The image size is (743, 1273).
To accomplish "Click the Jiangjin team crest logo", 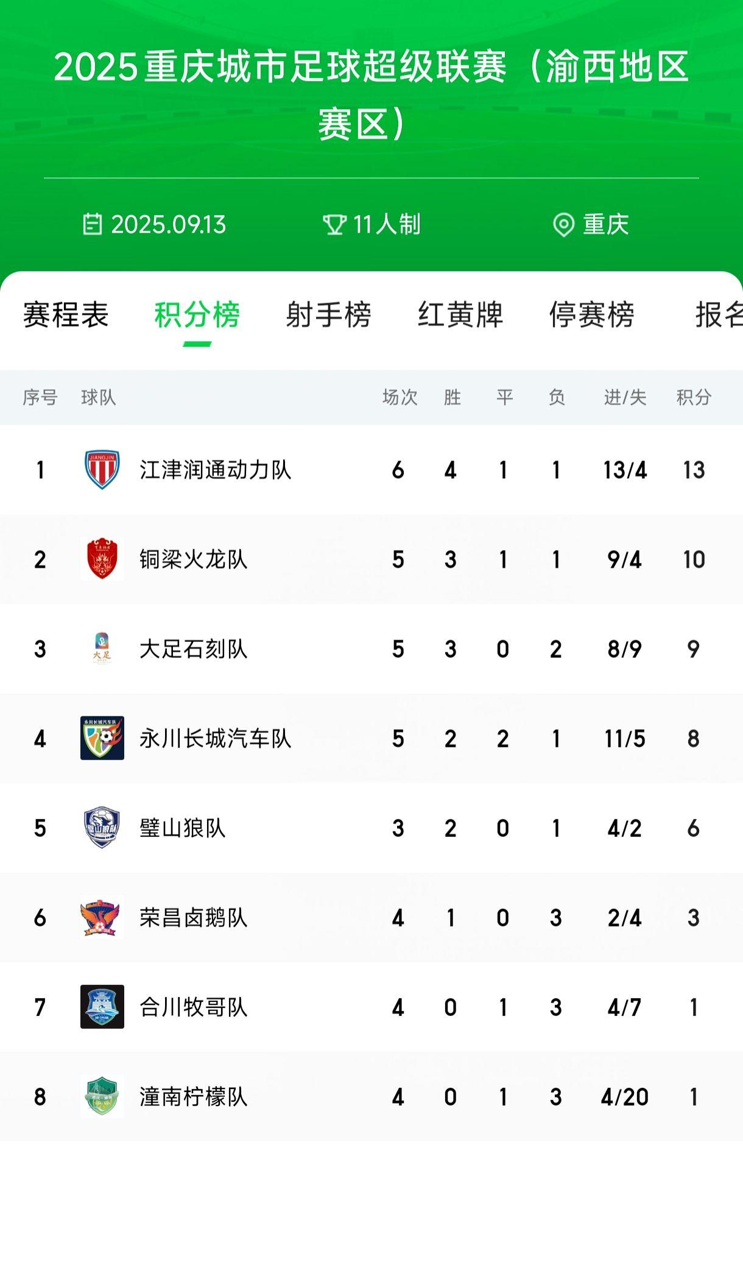I will click(x=102, y=470).
